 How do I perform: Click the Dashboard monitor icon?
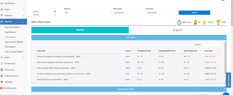2,3
